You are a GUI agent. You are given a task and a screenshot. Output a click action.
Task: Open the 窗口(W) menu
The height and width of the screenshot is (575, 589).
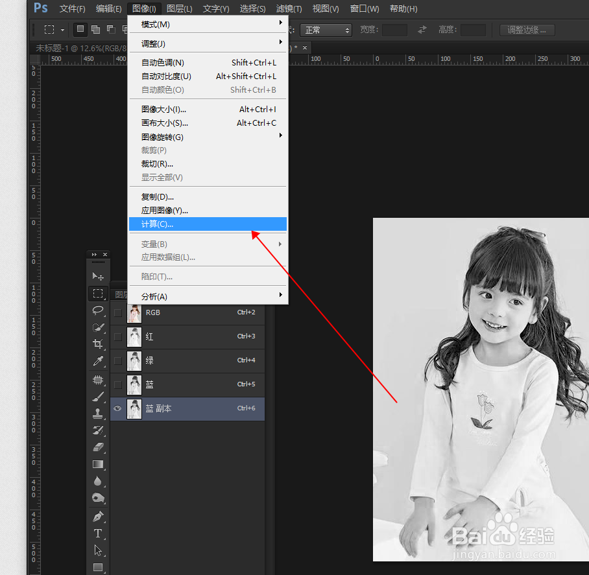[x=365, y=8]
